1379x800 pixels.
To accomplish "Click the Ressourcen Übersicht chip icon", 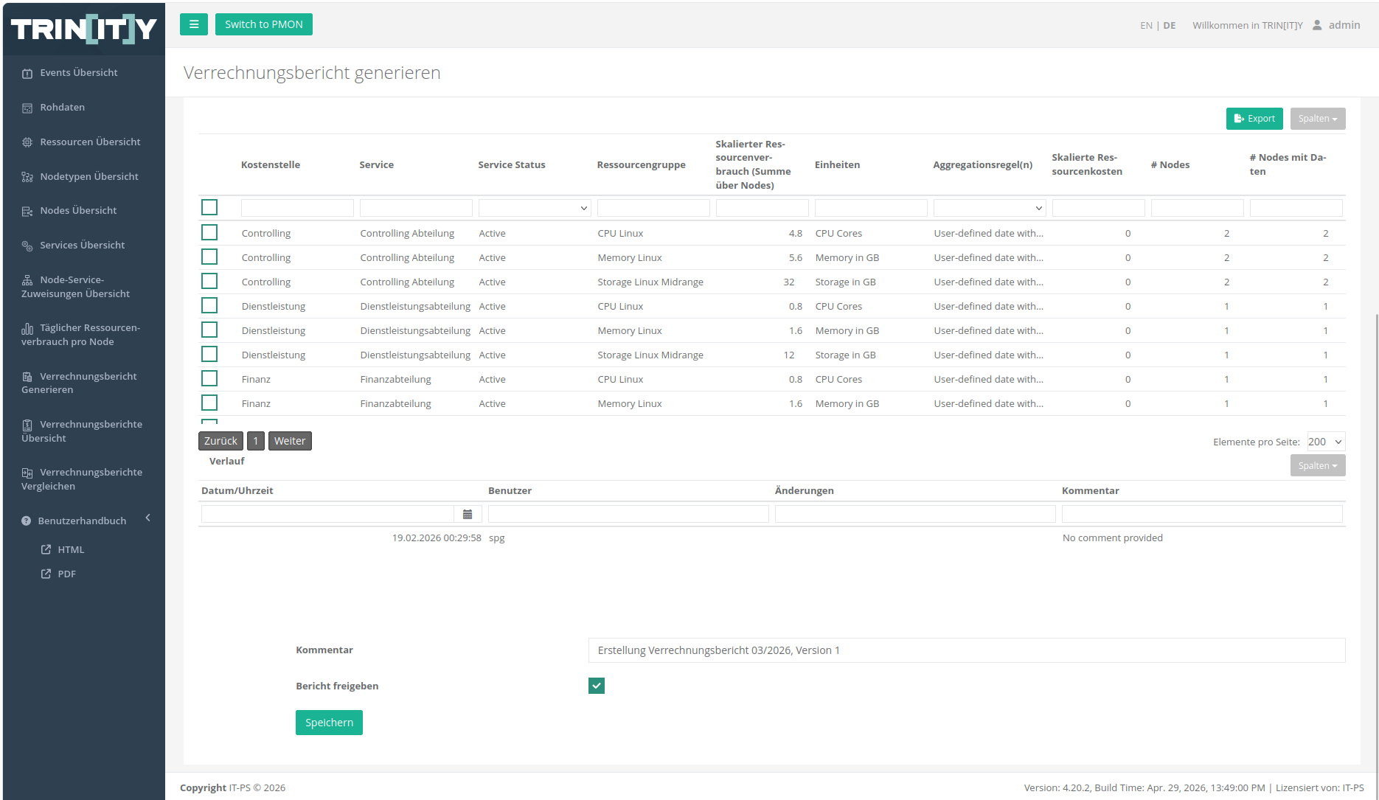I will coord(27,142).
